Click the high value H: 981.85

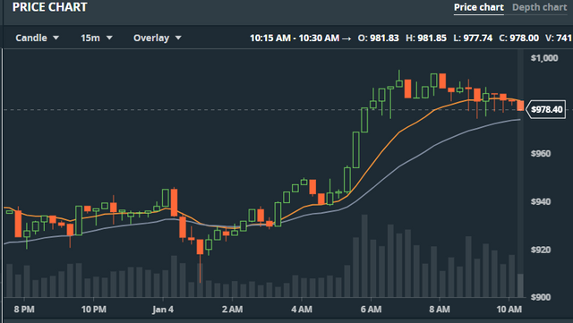click(x=426, y=38)
